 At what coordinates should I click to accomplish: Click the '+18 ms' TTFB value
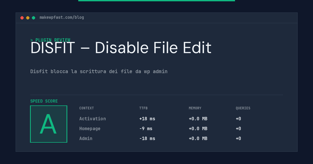147,119
